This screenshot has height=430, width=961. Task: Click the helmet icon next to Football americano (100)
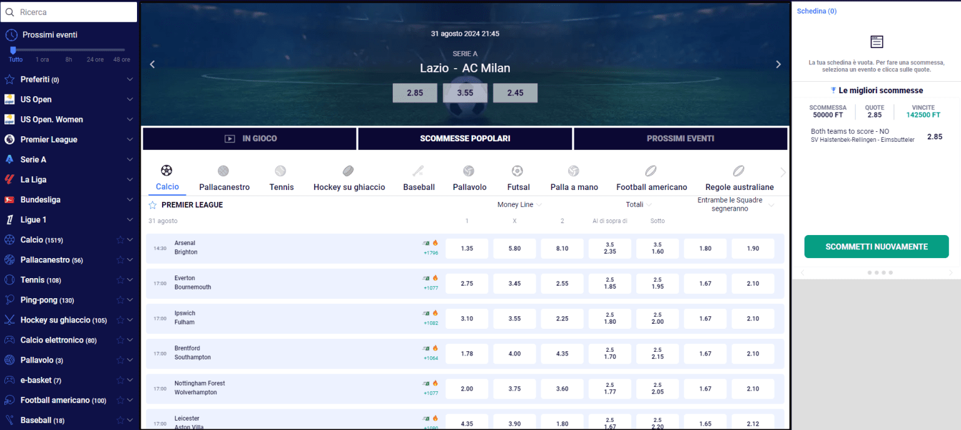pyautogui.click(x=9, y=400)
